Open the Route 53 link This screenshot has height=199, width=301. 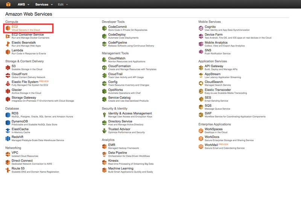[x=18, y=168]
